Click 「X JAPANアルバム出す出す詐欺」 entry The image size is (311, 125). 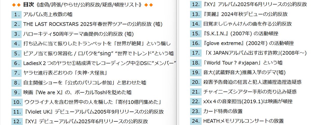[255, 53]
